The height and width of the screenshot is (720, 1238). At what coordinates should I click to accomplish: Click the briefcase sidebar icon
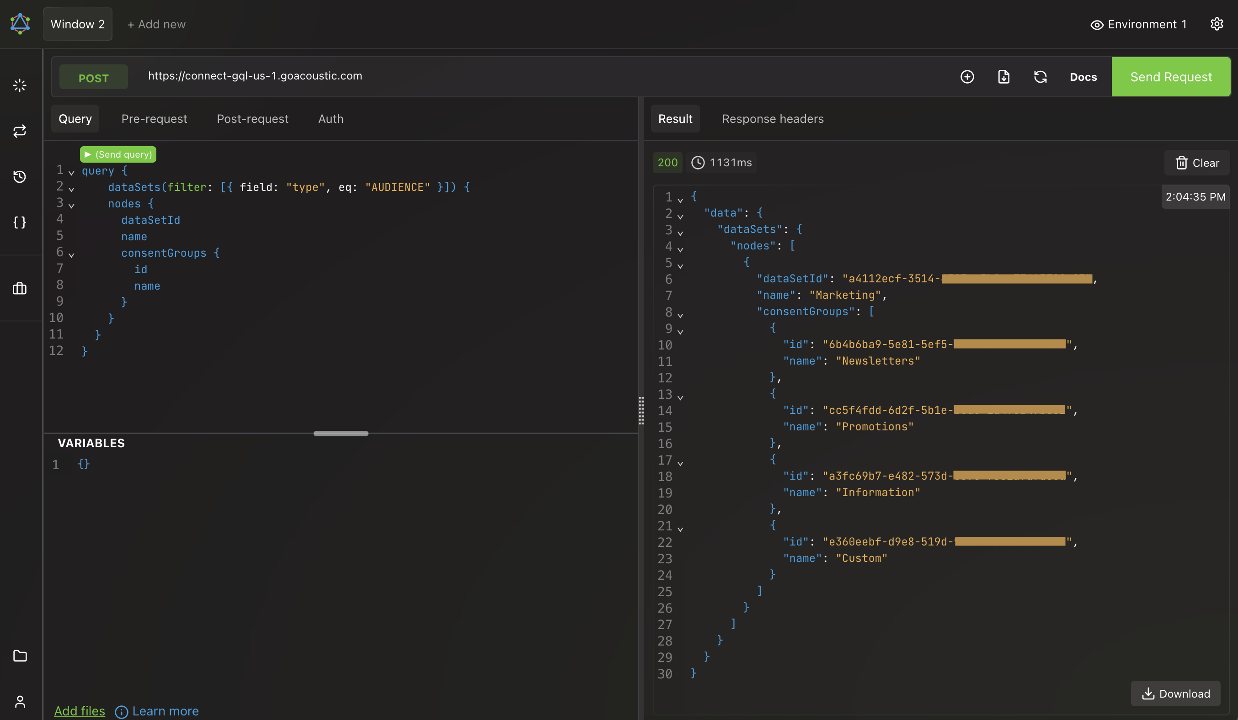pos(20,289)
